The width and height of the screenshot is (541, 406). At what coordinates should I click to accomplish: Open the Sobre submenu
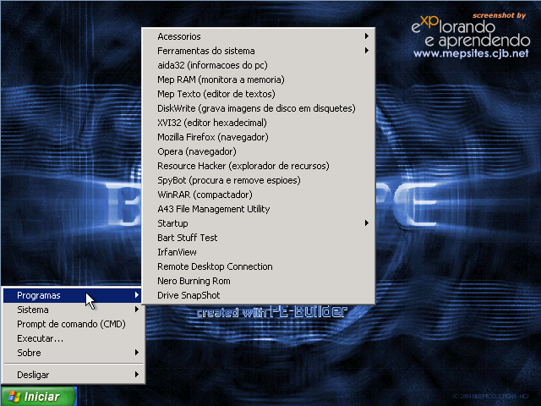(x=74, y=353)
